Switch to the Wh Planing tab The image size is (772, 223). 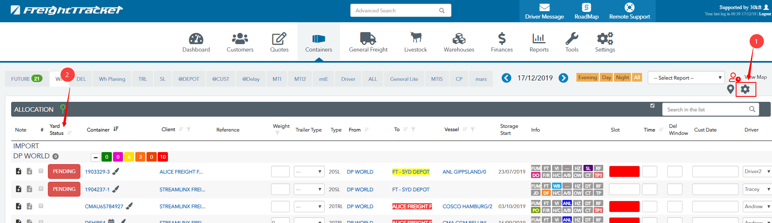(x=112, y=79)
